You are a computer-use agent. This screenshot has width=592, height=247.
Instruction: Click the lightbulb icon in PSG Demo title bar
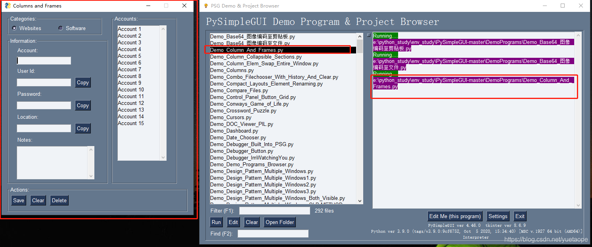tap(205, 6)
